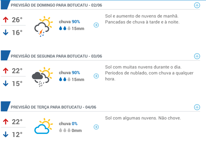Click Tuesday's 0mm raindrop intensity indicator
The width and height of the screenshot is (206, 142).
pos(70,130)
